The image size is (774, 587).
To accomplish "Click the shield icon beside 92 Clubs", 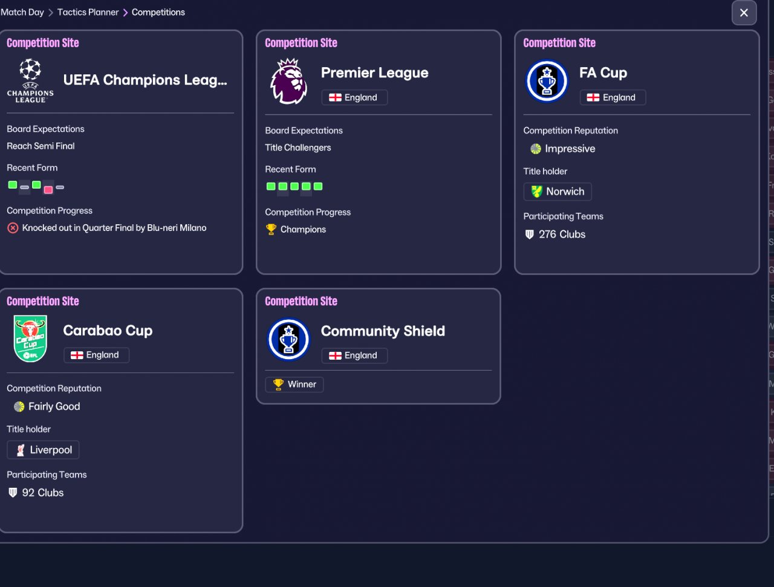I will pos(13,493).
